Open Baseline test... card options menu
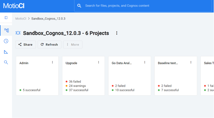 tap(191, 62)
